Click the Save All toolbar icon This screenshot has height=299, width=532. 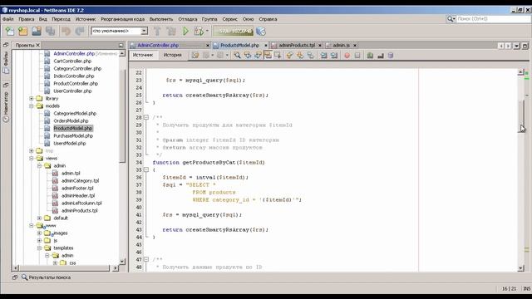pos(50,32)
